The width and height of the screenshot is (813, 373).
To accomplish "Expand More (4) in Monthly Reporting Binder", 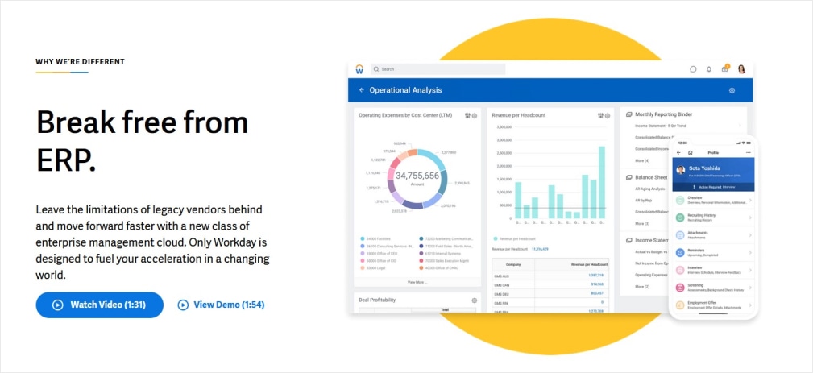I will [643, 161].
